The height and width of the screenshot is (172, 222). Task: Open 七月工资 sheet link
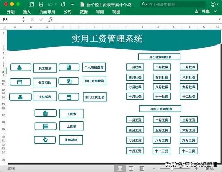(135, 140)
